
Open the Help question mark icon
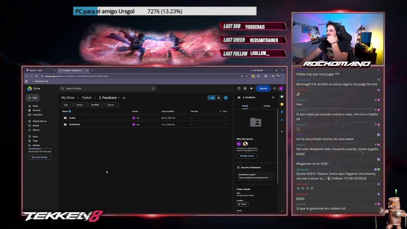tap(239, 88)
